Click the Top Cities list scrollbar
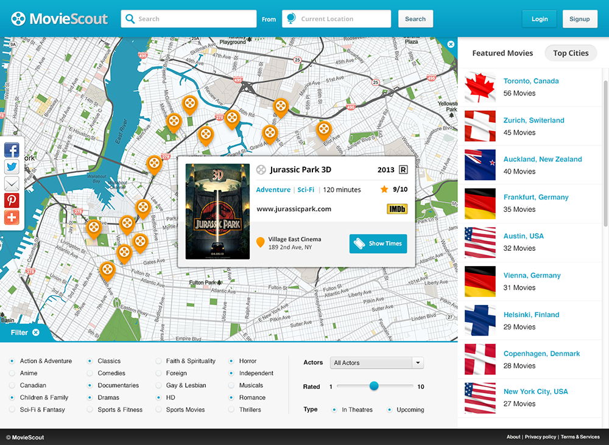Screen dimensions: 609x445 [605, 153]
